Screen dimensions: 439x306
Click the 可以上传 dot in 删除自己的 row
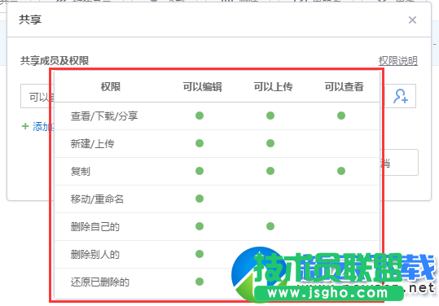tap(270, 226)
